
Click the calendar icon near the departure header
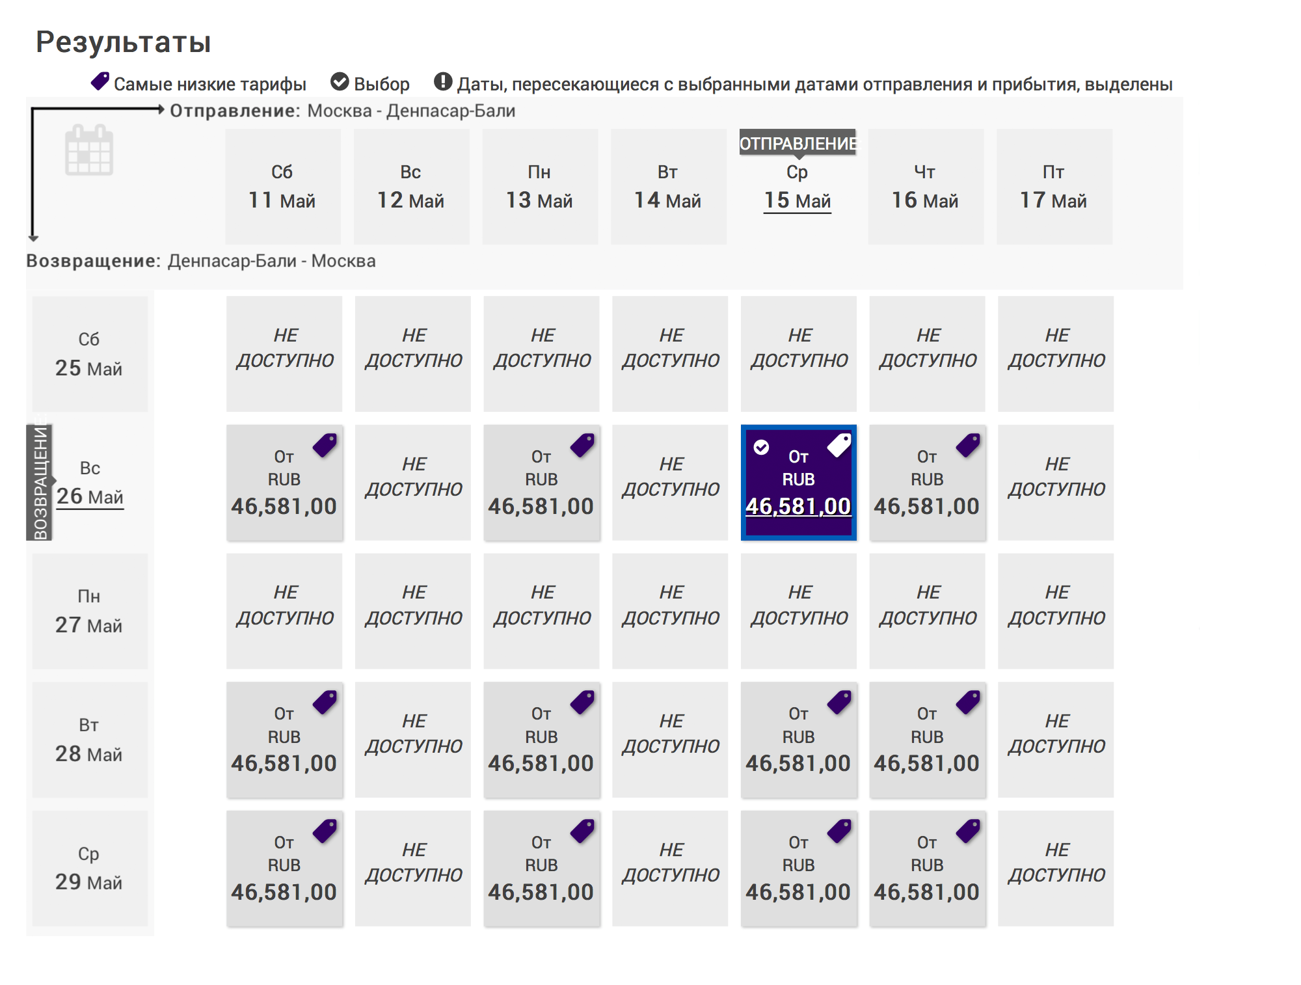pyautogui.click(x=89, y=150)
